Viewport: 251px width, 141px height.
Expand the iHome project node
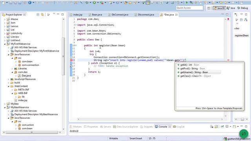pos(5,19)
